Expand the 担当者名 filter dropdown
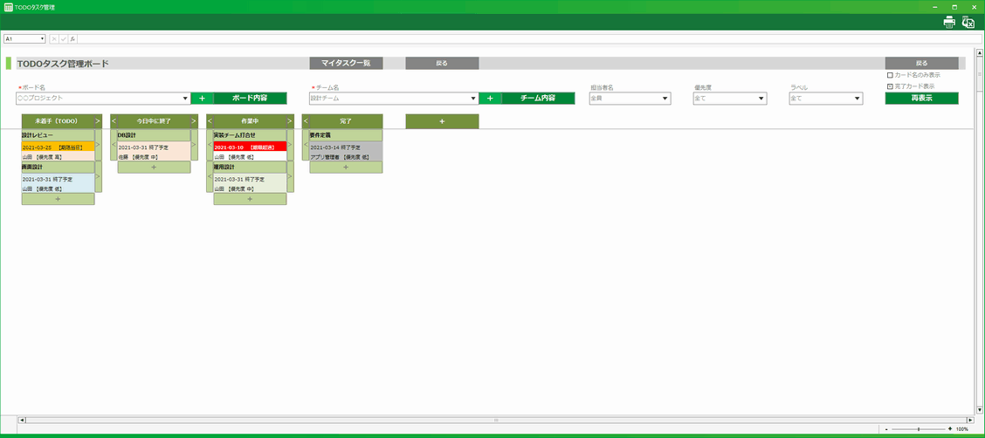The height and width of the screenshot is (438, 985). 665,99
